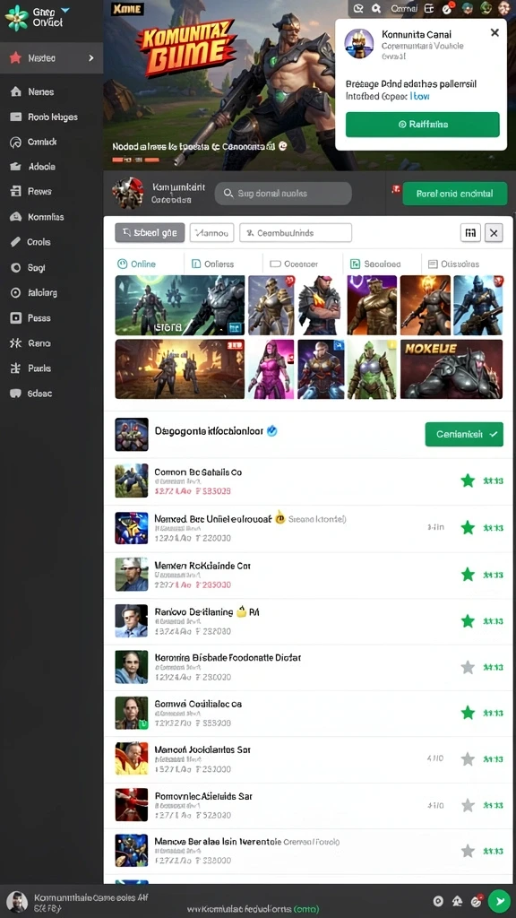This screenshot has height=918, width=516.
Task: Click the green Raiffaiiaa button in popup
Action: click(x=423, y=124)
